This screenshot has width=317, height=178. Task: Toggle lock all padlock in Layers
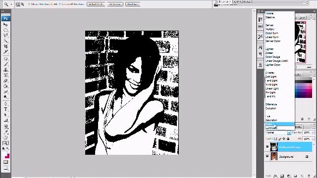[x=288, y=139]
